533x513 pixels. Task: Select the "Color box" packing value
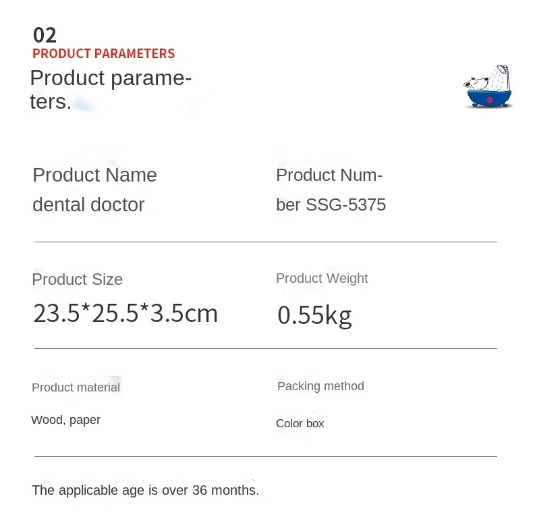pos(300,424)
